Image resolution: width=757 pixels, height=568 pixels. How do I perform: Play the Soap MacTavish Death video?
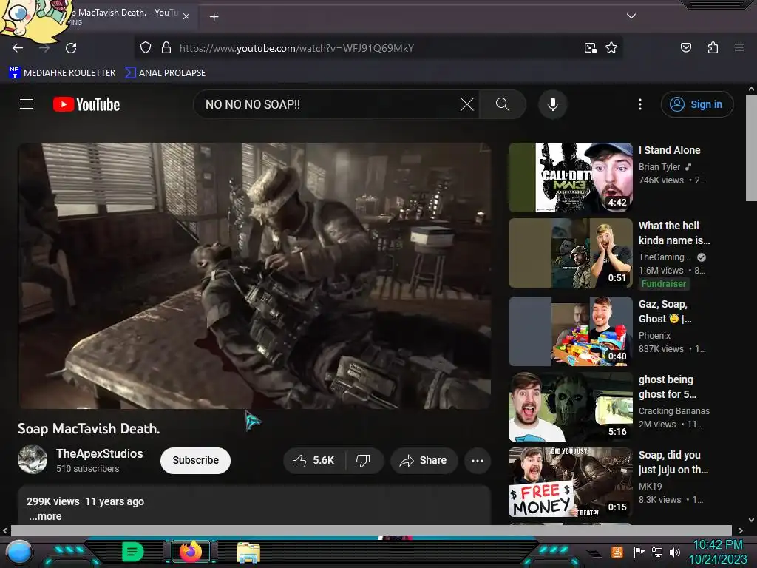coord(254,276)
